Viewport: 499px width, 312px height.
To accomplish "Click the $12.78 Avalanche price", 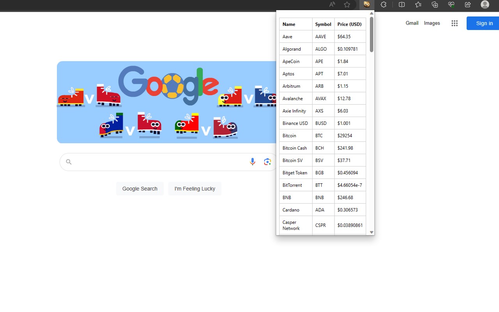I will [x=350, y=98].
